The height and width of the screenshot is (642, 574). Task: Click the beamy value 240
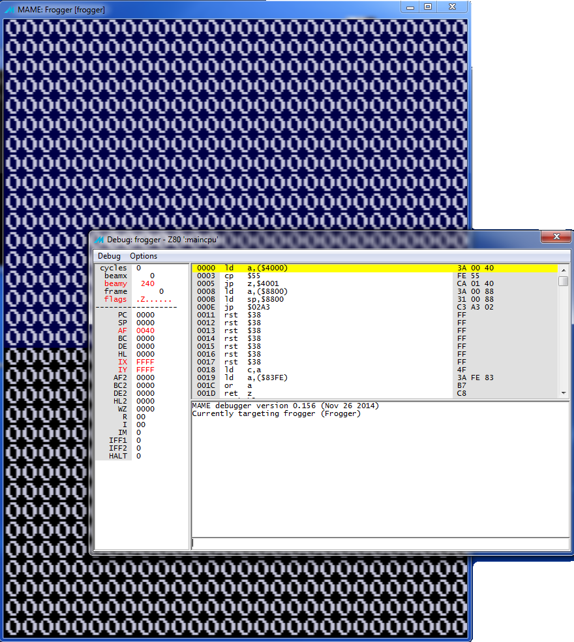147,283
